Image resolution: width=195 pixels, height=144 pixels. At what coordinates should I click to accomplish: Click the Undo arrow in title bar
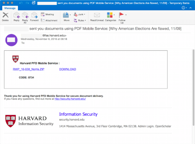click(21, 3)
